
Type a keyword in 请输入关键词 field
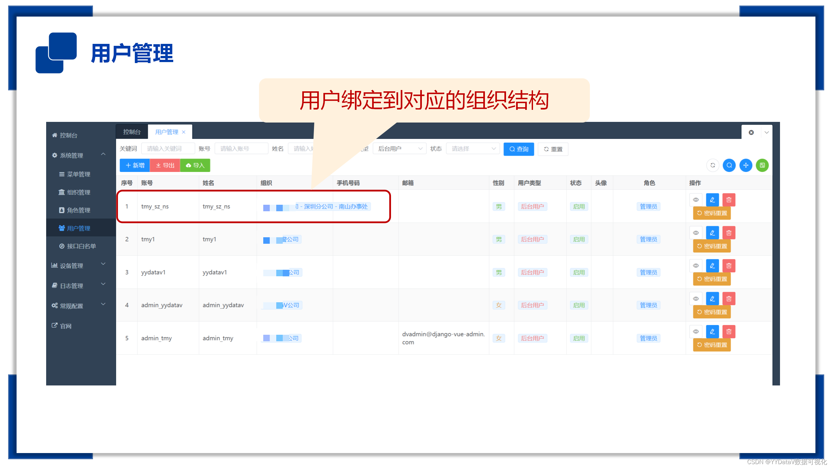(x=168, y=149)
